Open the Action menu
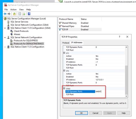 coord(13,9)
